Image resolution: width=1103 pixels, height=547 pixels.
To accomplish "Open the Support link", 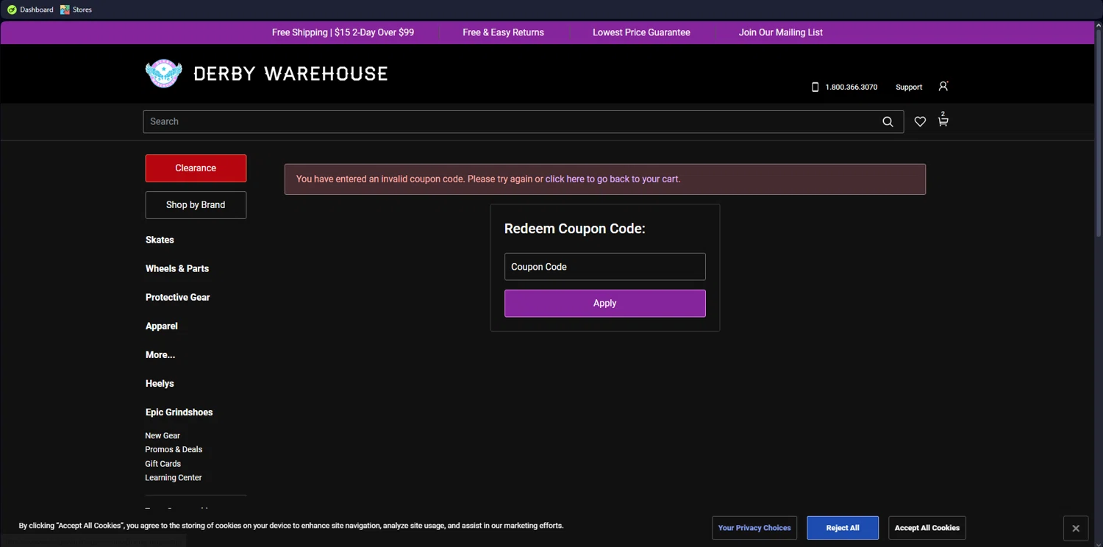I will (x=909, y=87).
